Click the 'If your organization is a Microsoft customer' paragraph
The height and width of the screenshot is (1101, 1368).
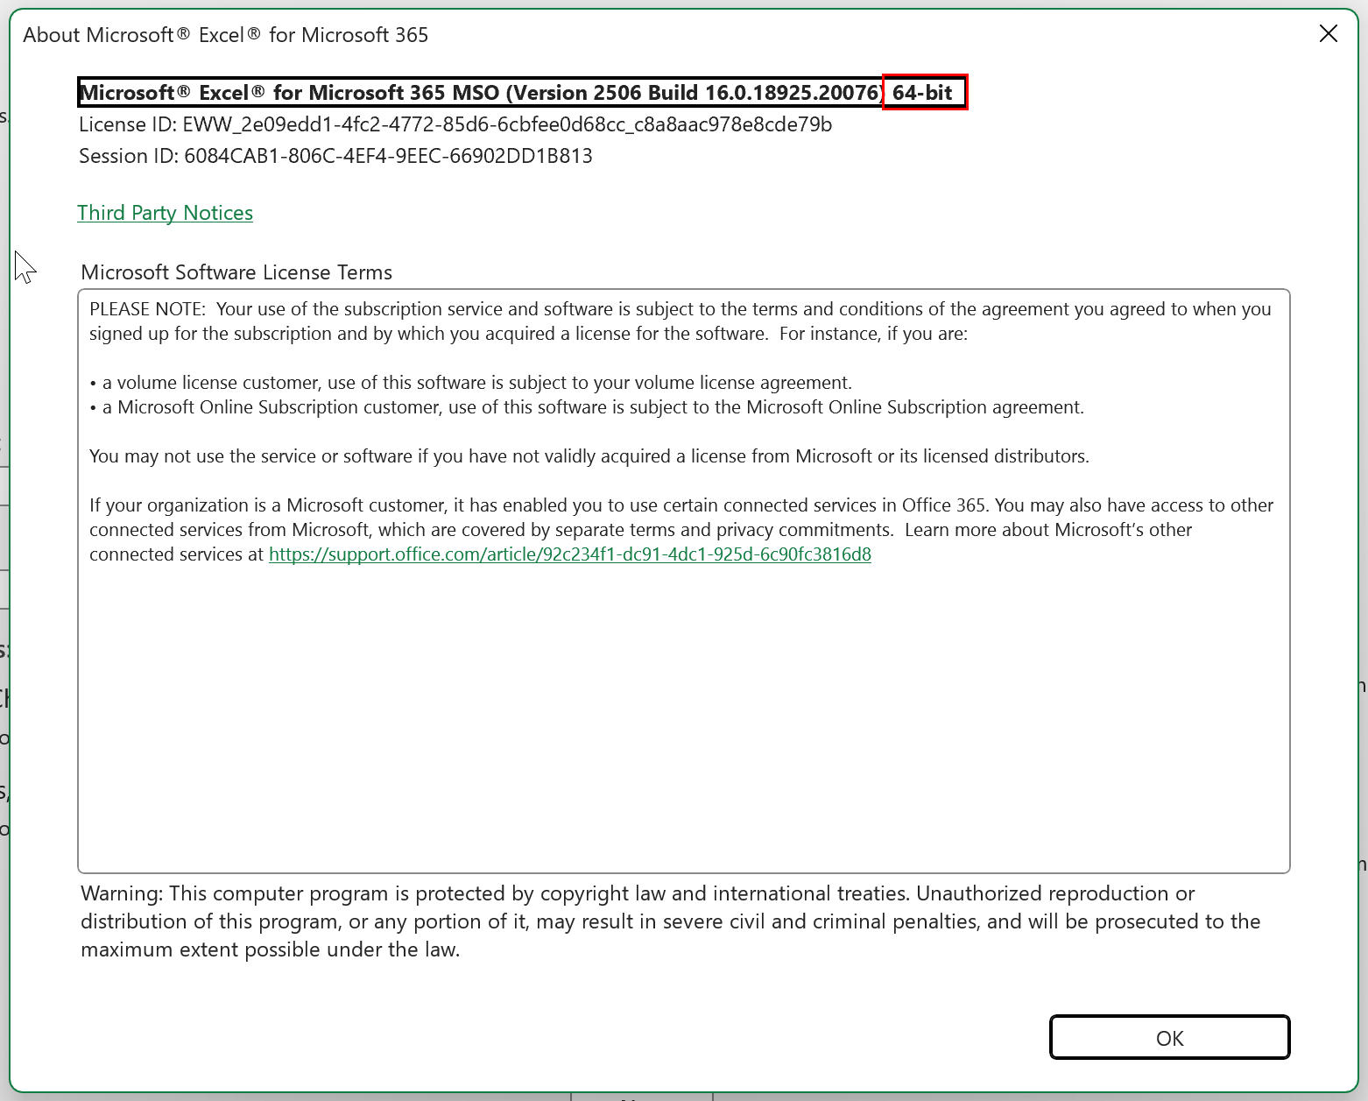click(x=681, y=530)
